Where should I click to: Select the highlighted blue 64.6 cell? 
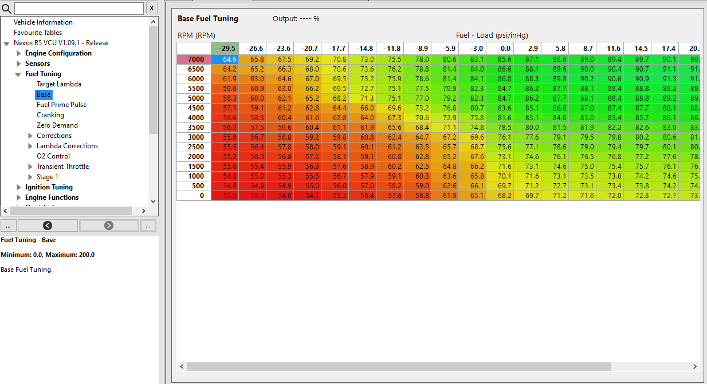coord(224,59)
